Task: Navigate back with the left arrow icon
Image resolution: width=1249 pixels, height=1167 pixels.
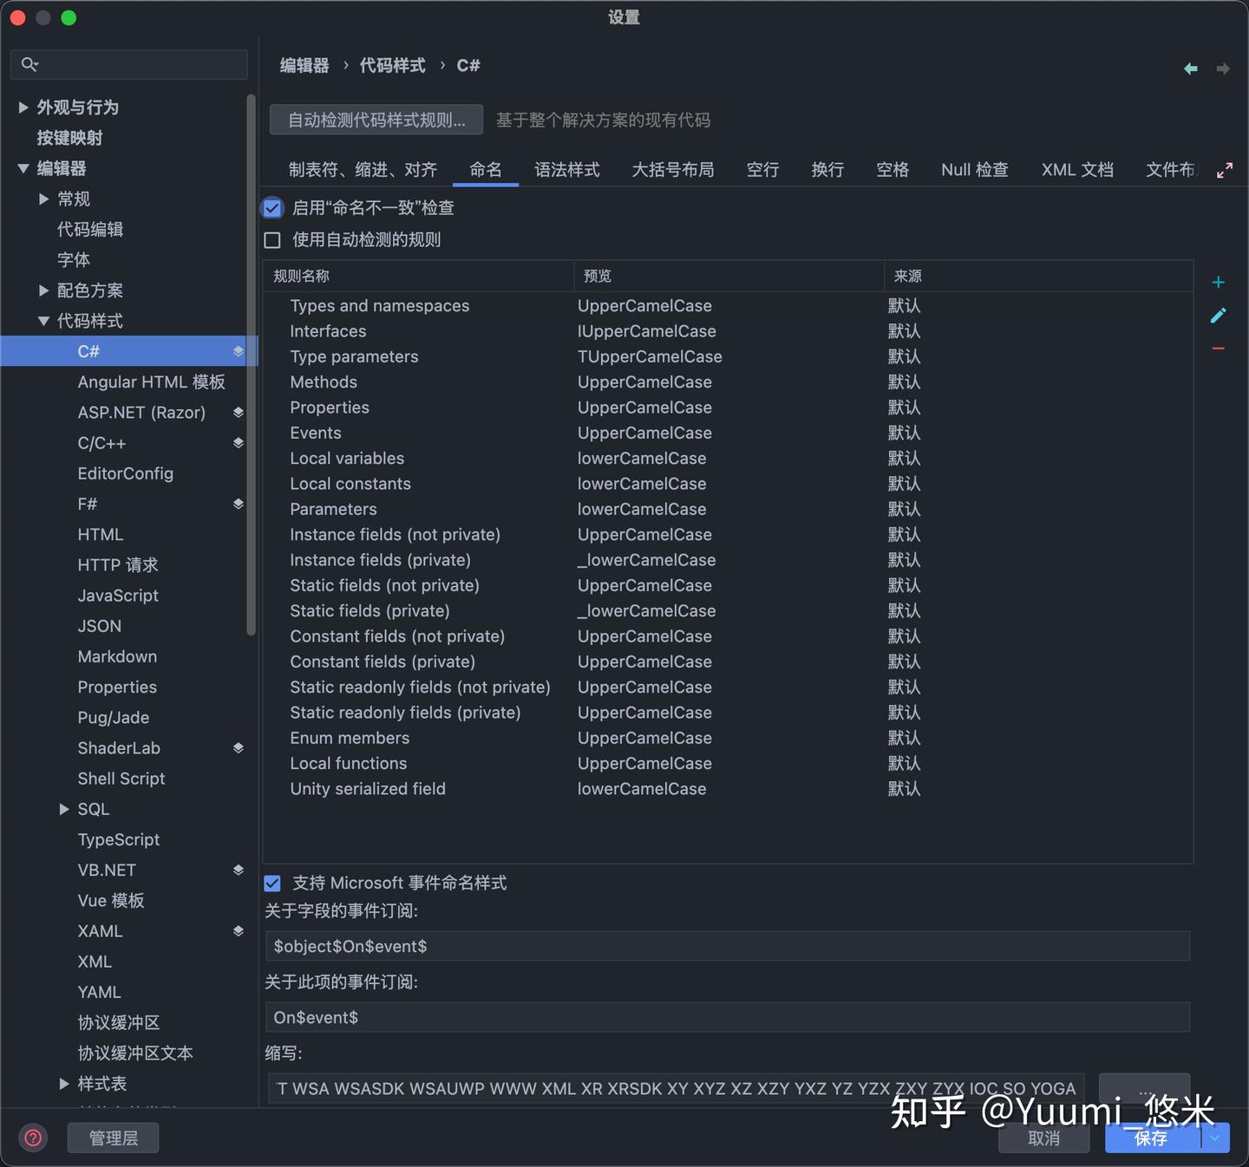Action: point(1190,68)
